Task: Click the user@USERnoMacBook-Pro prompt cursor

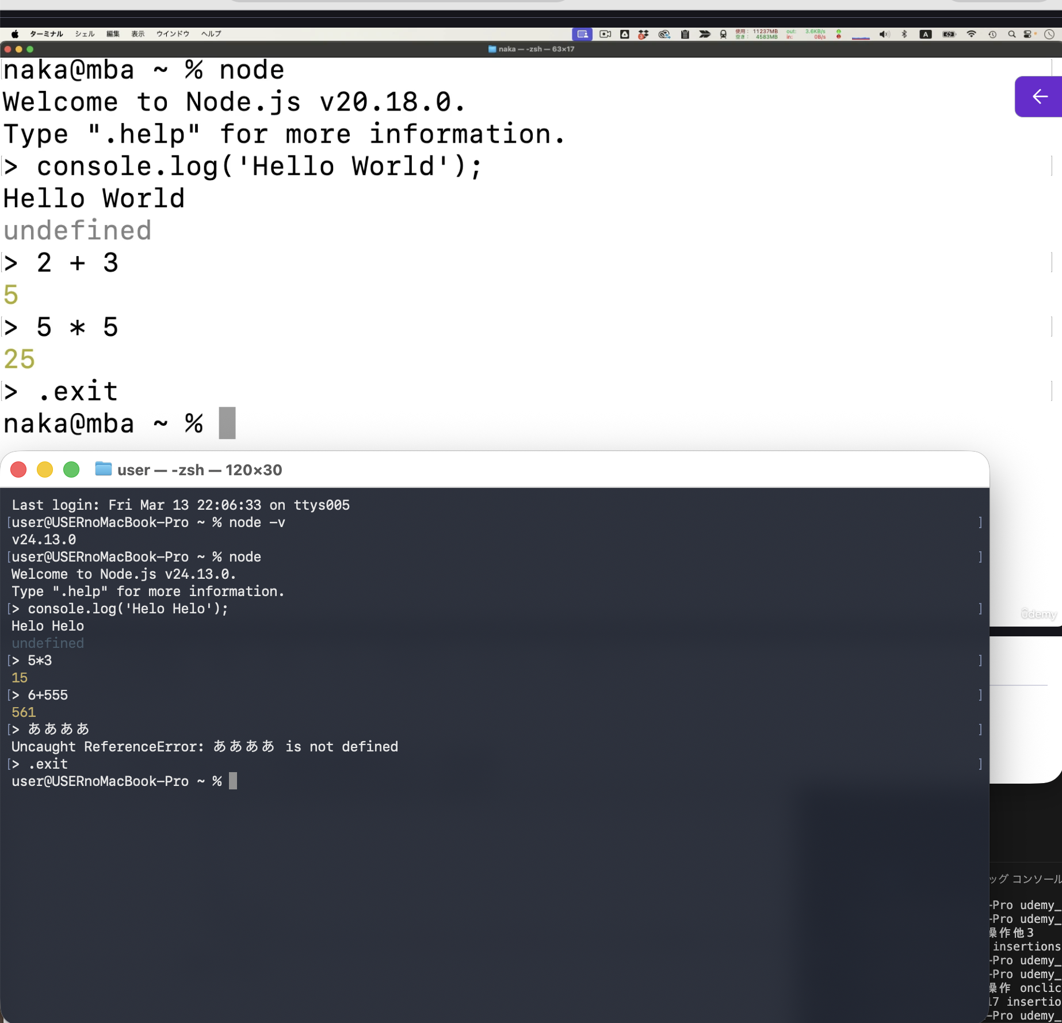Action: [x=233, y=781]
